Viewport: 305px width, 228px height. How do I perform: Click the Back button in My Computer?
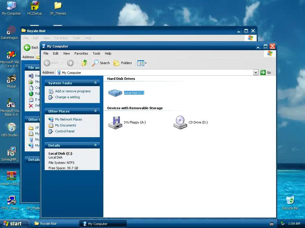pos(51,63)
